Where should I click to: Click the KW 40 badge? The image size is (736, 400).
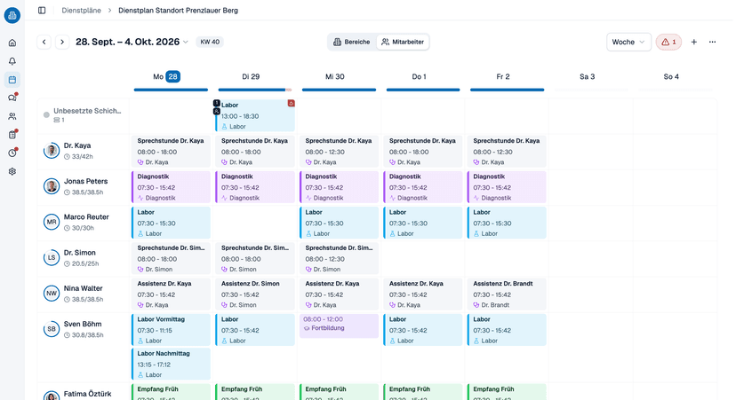point(210,42)
